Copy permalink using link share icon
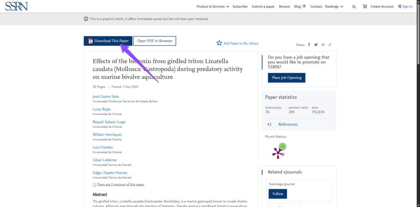 (330, 45)
